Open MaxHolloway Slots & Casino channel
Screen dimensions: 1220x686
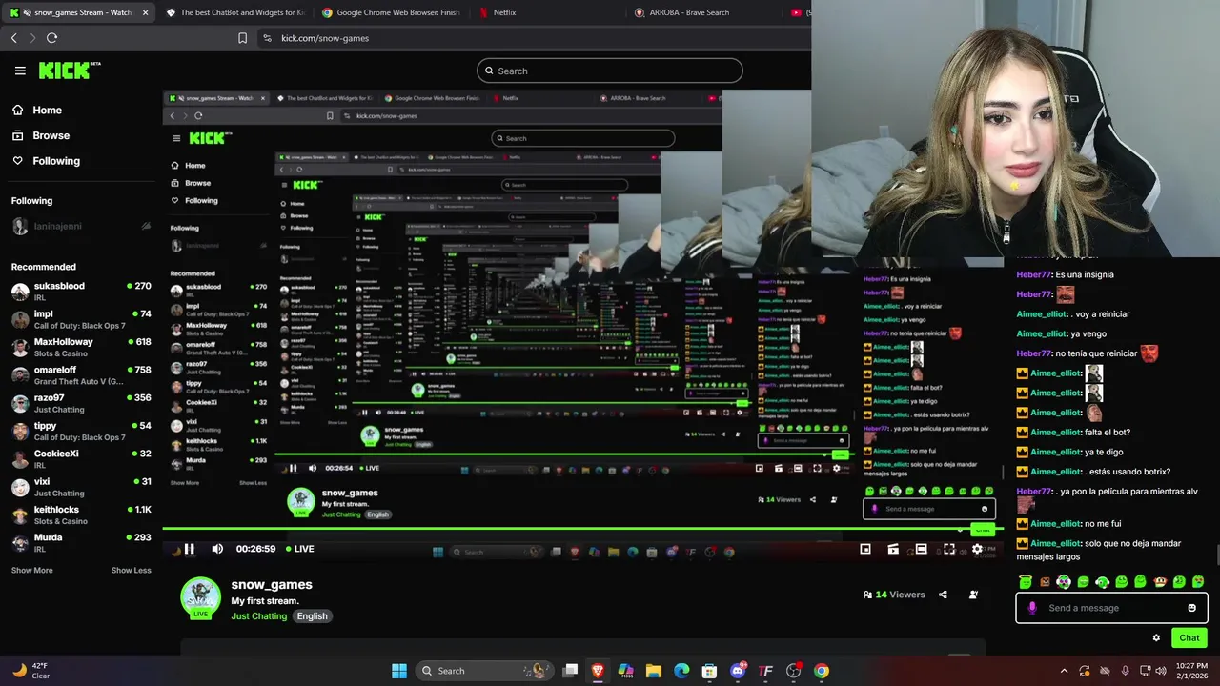[x=81, y=347]
